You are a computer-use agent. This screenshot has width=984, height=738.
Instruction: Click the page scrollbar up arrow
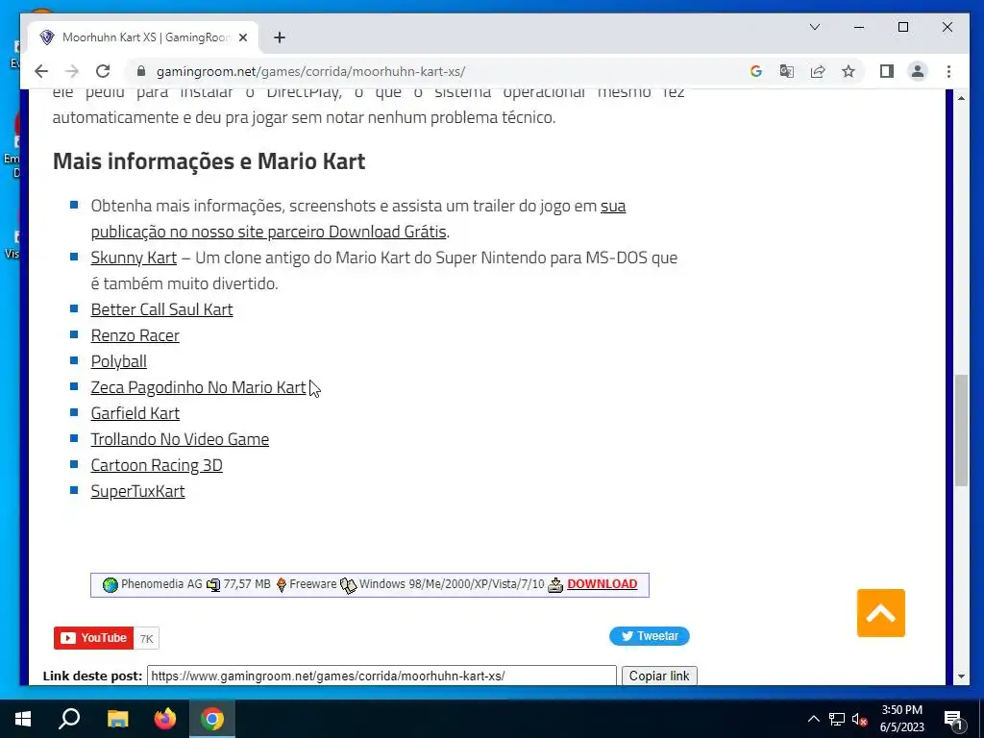click(x=961, y=98)
